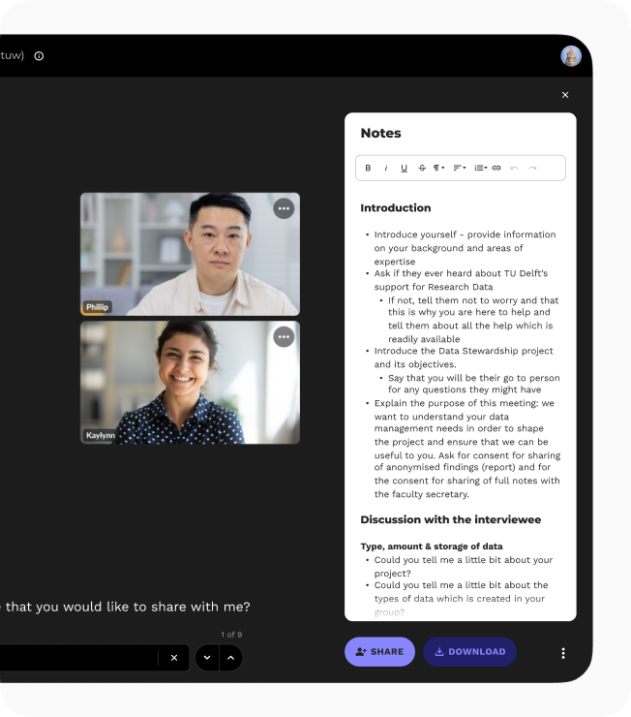Click the redo arrow icon
This screenshot has height=717, width=631.
tap(532, 168)
